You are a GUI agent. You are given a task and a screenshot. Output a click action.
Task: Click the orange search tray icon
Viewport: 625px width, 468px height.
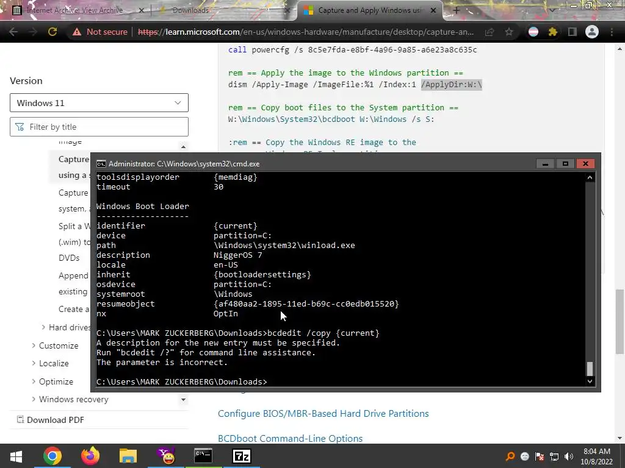tap(510, 456)
